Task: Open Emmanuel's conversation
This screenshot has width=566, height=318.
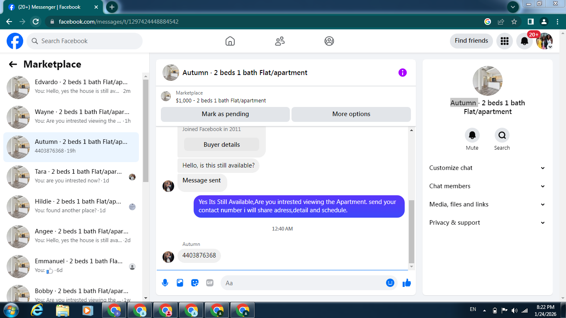Action: coord(71,266)
